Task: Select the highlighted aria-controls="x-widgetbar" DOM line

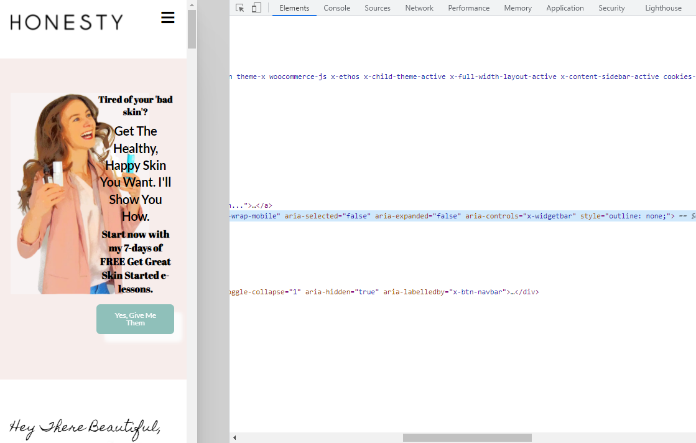Action: pyautogui.click(x=463, y=216)
